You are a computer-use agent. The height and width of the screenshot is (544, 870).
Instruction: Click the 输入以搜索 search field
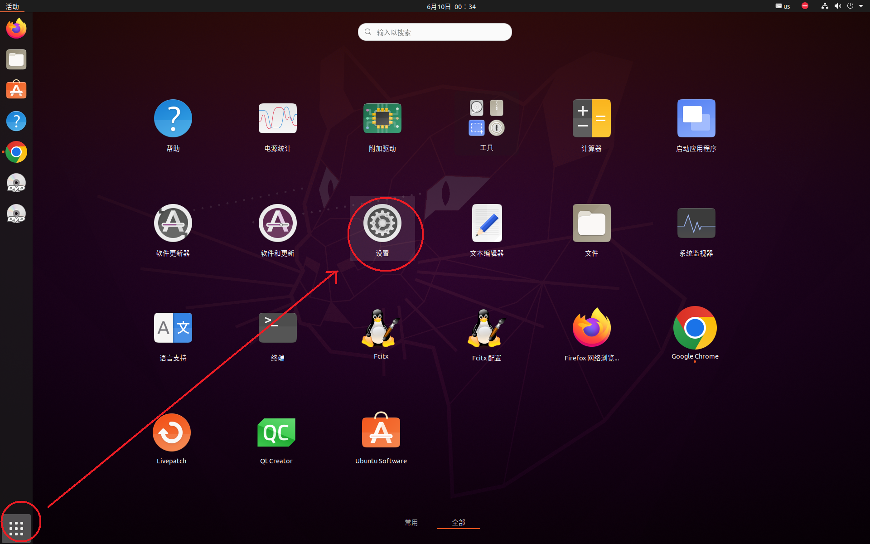(435, 32)
